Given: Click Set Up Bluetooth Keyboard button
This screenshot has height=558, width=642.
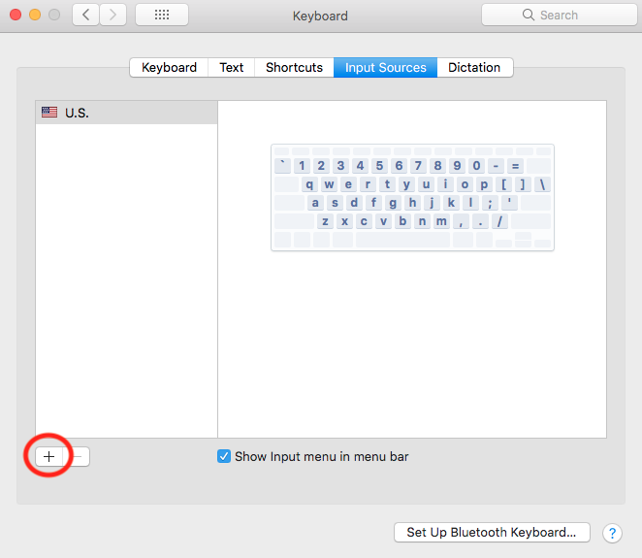Looking at the screenshot, I should (x=492, y=533).
